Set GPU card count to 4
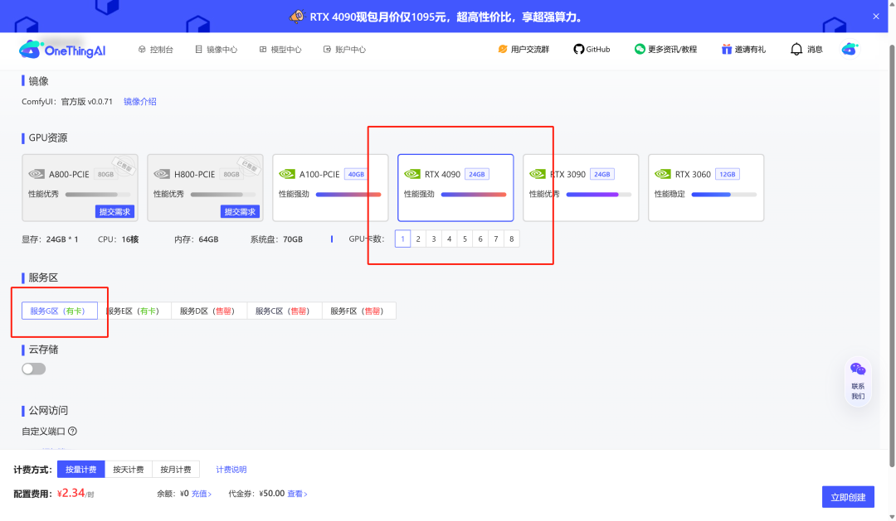The height and width of the screenshot is (521, 896). [449, 239]
